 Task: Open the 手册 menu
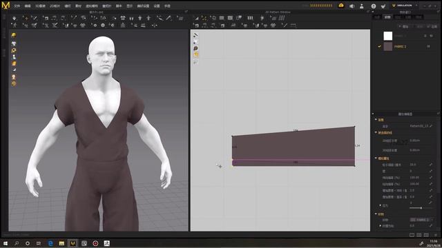(x=167, y=6)
